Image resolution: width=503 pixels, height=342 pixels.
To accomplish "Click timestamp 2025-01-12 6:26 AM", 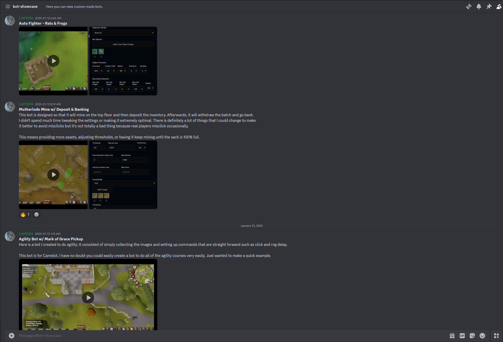I will point(48,18).
